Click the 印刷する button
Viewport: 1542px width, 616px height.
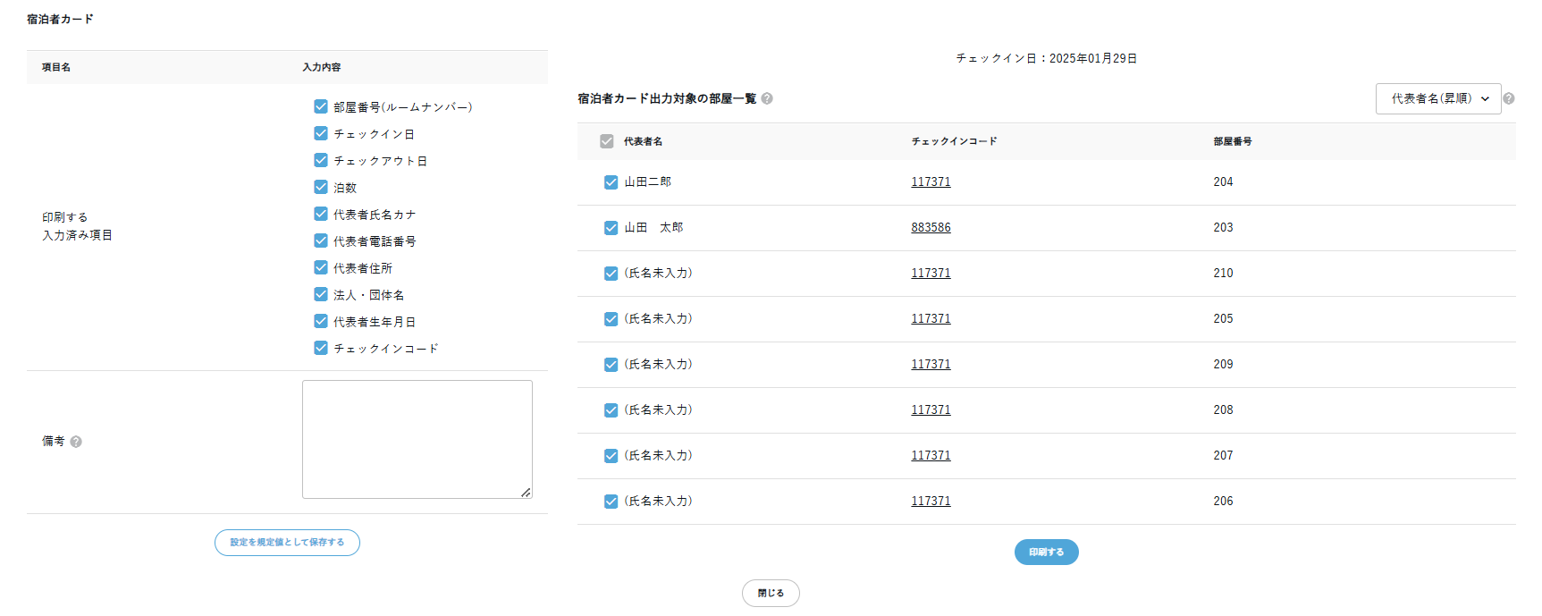[1046, 553]
